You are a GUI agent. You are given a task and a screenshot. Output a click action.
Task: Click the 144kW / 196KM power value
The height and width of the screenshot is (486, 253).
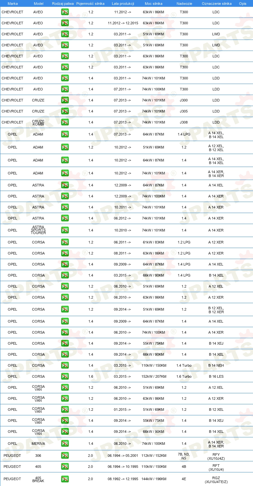point(154,479)
